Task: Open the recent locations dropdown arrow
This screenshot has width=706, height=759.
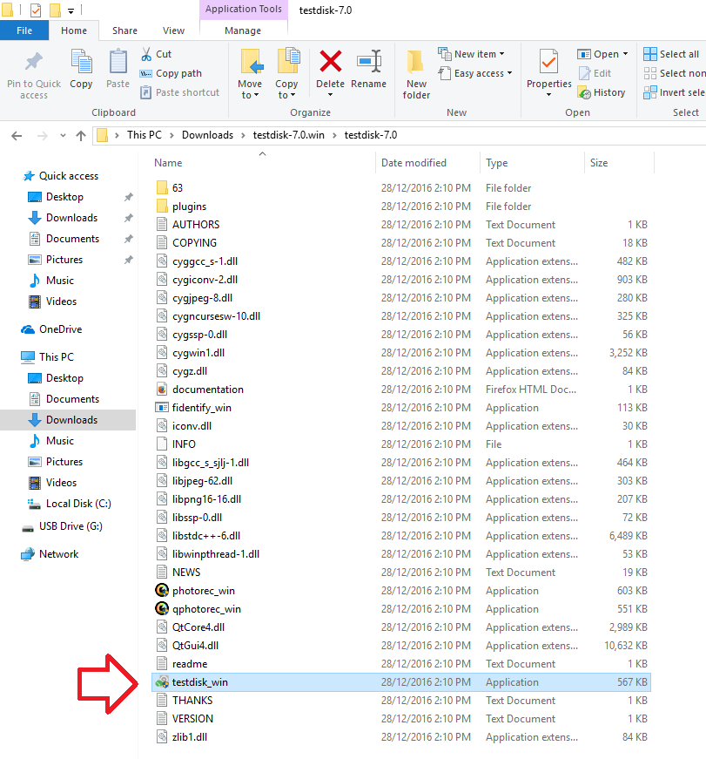Action: pyautogui.click(x=63, y=136)
